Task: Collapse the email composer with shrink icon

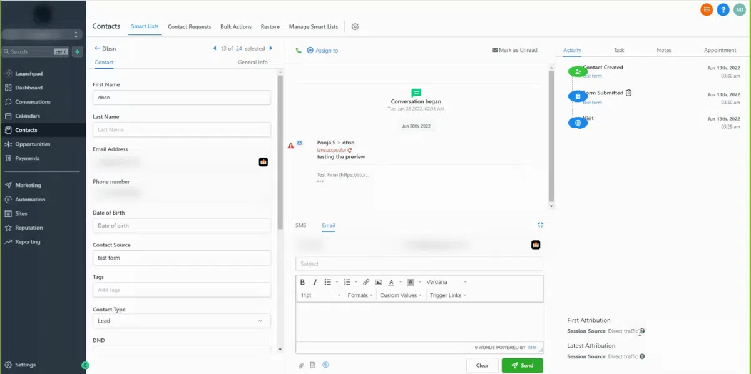Action: (540, 225)
